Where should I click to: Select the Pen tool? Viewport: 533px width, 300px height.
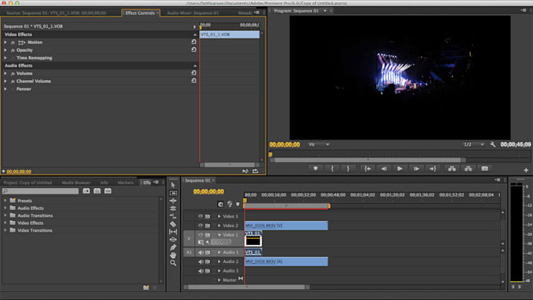[173, 248]
